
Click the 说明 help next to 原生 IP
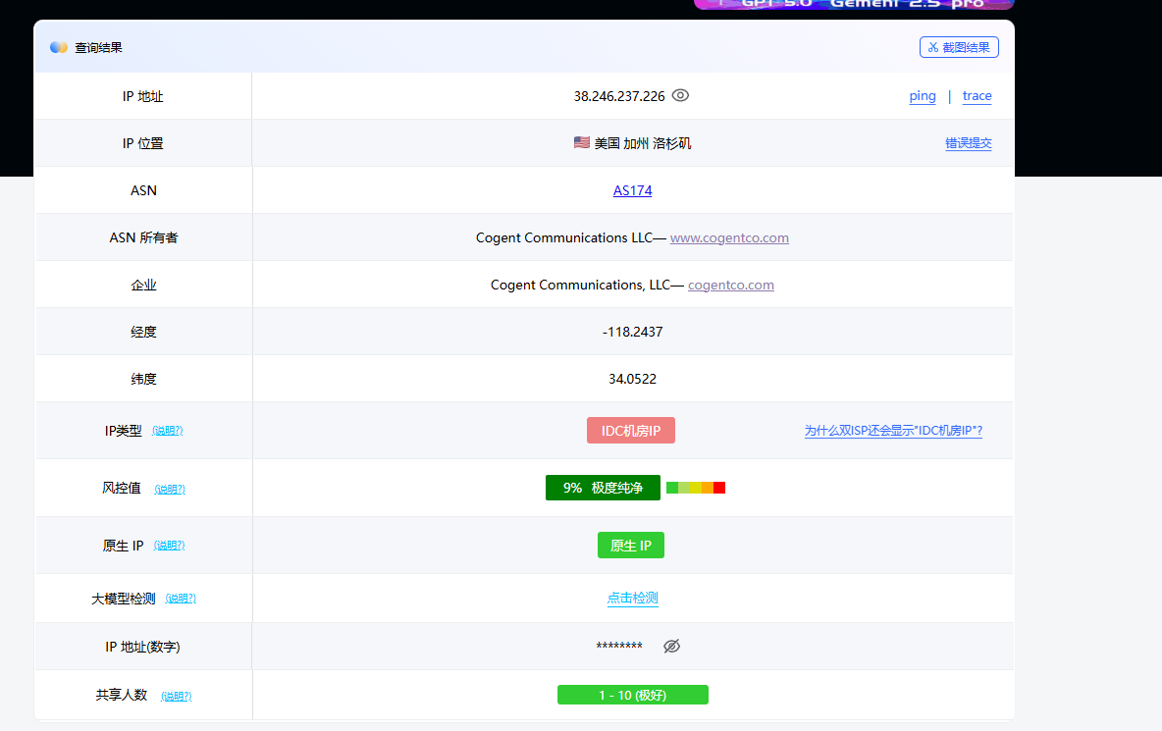coord(169,546)
